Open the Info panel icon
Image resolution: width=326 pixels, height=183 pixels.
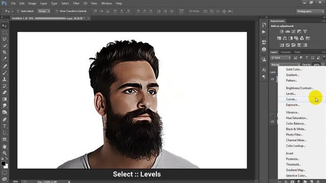264,49
